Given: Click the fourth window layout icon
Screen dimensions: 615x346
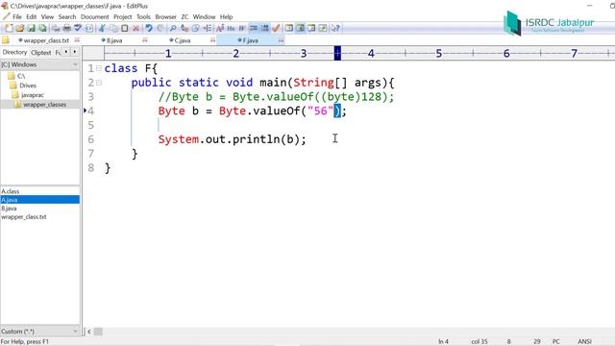Looking at the screenshot, I should (x=323, y=28).
